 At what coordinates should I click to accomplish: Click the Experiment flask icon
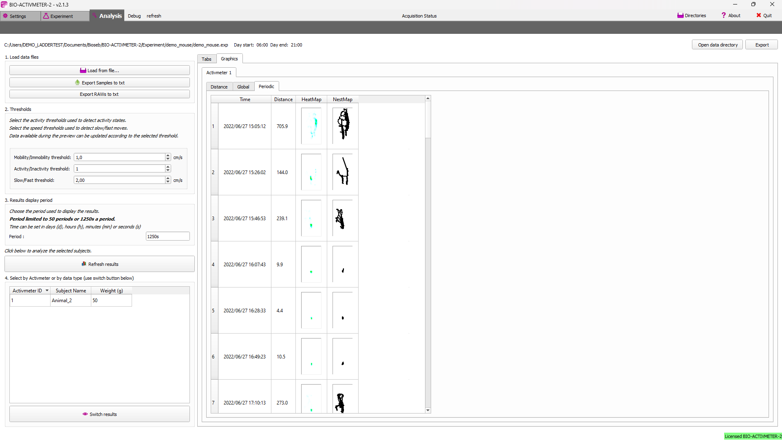(x=46, y=16)
